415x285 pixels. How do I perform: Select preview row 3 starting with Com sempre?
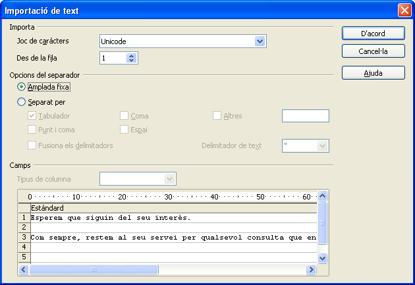(x=24, y=237)
